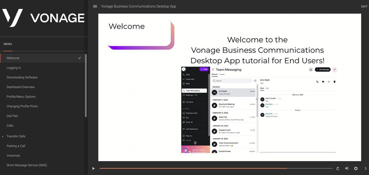This screenshot has width=369, height=175.
Task: Select Contacts in the app screenshot sidebar
Action: (189, 102)
